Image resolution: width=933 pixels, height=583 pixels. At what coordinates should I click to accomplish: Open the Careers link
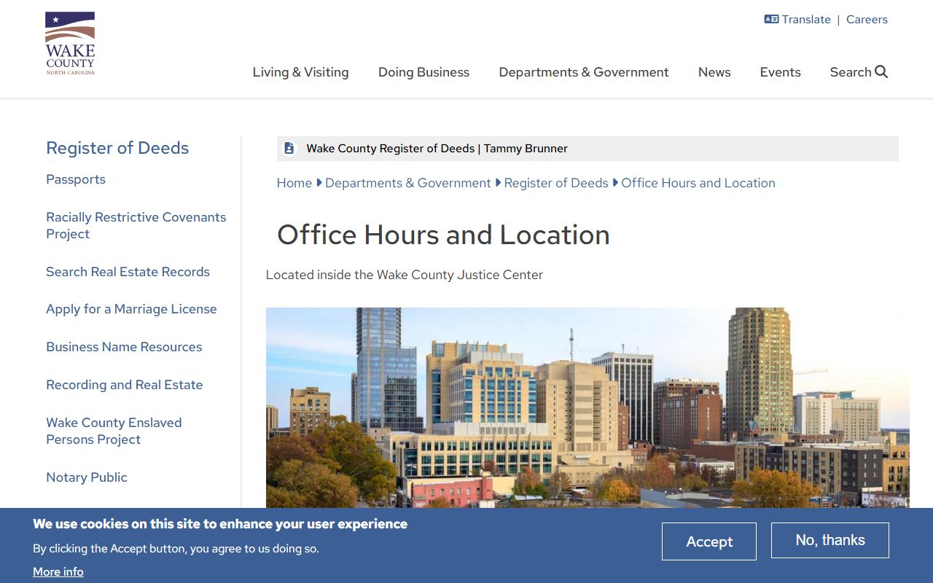(x=867, y=20)
